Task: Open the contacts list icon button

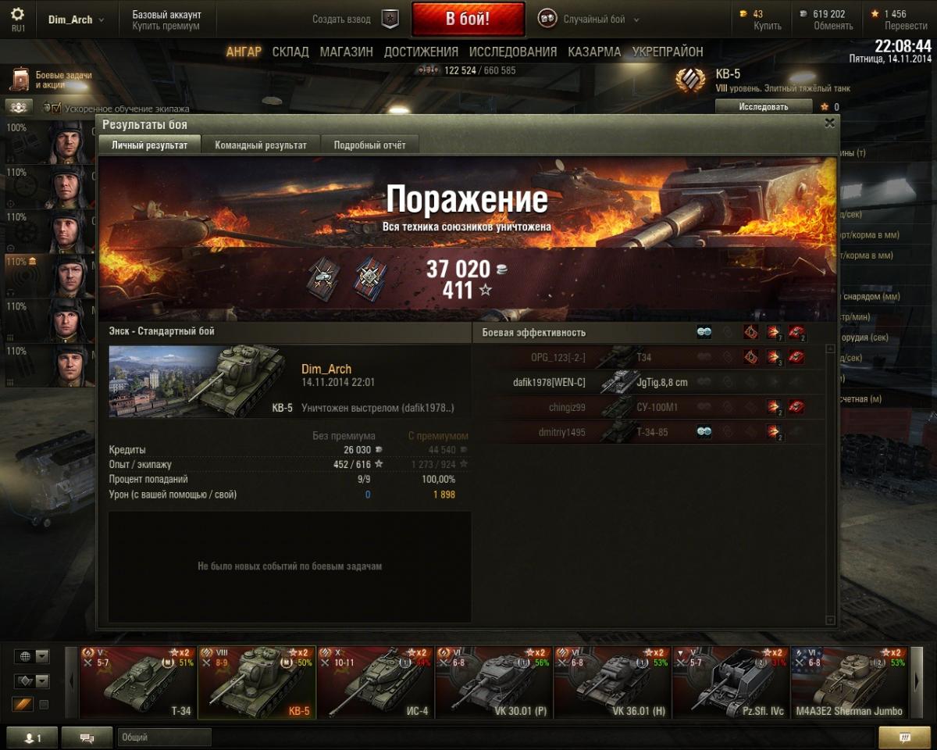Action: [x=31, y=737]
